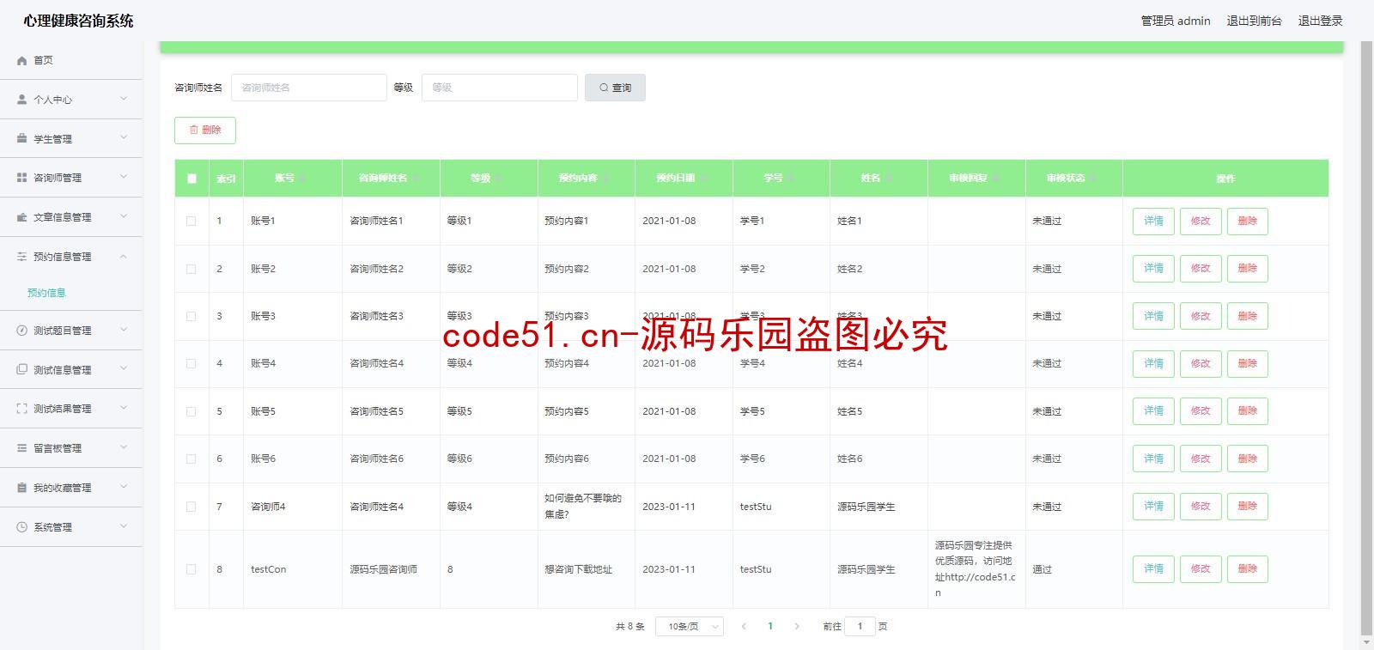Click 修改 for the 账号4 row
The image size is (1374, 650).
(x=1201, y=364)
